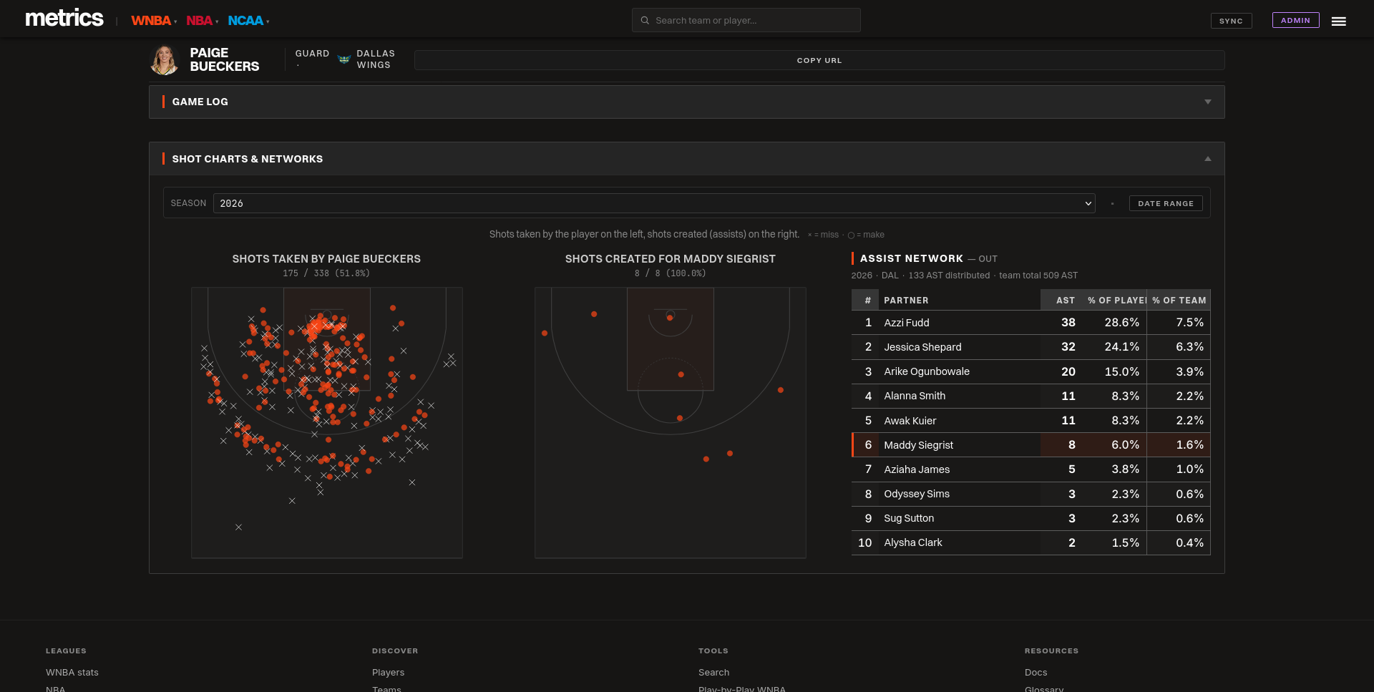Select Sug Sutton partner row
This screenshot has width=1374, height=692.
(x=1030, y=518)
